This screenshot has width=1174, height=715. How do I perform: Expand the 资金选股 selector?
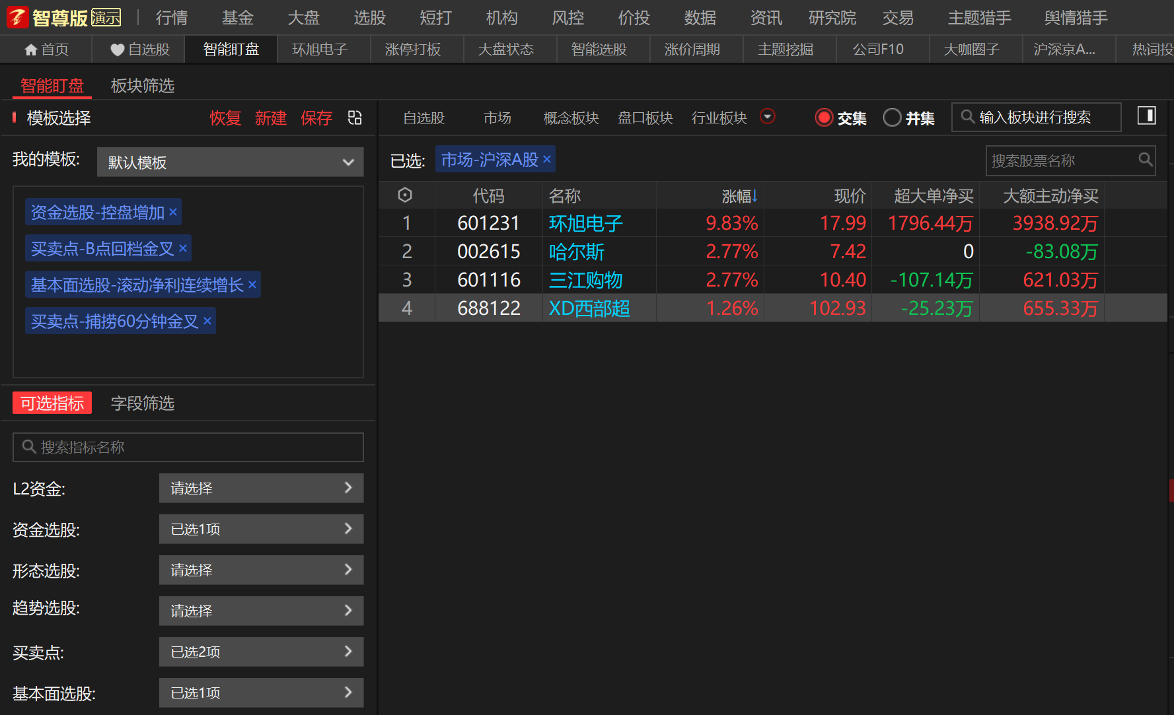click(261, 529)
